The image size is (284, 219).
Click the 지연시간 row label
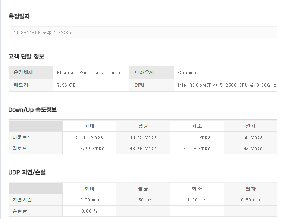[x=22, y=200]
